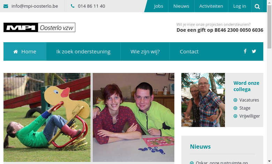Open the Ik zoek ondersteuning menu
The width and height of the screenshot is (272, 164).
[x=83, y=52]
